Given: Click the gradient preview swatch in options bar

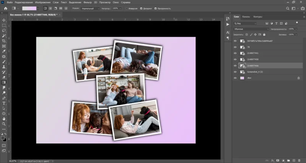Looking at the screenshot, I should (29, 8).
